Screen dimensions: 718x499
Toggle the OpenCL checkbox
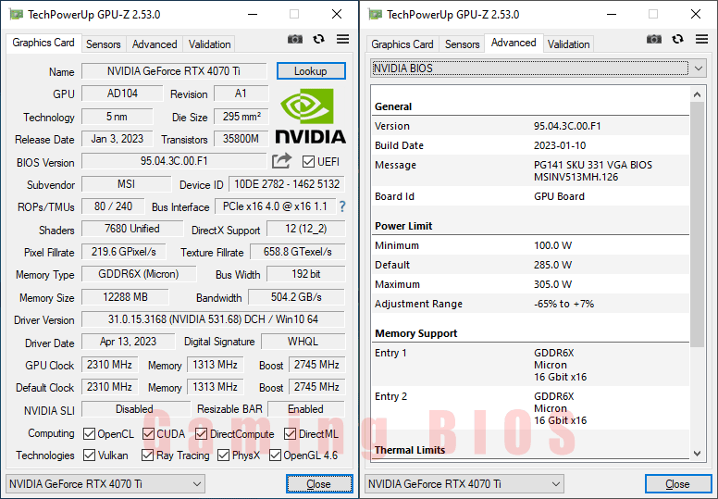pyautogui.click(x=90, y=433)
